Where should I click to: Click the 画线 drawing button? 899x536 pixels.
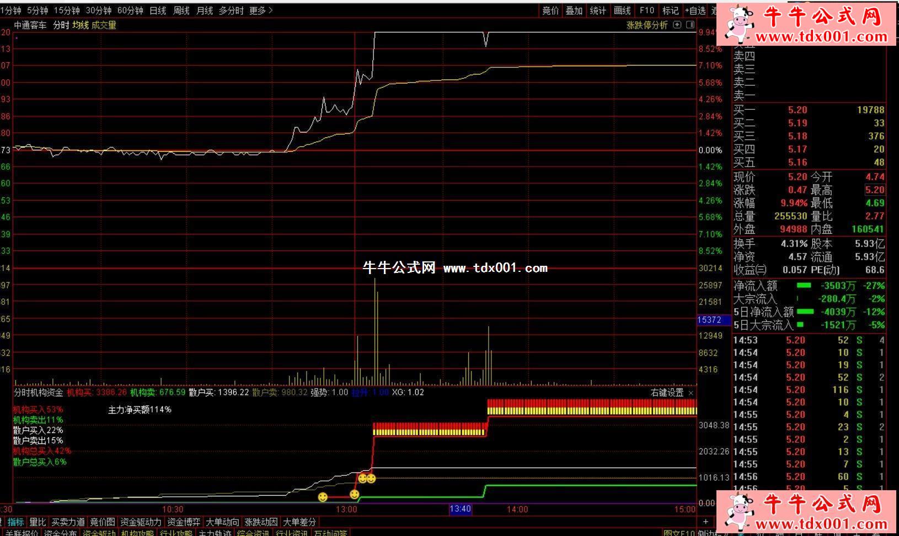pyautogui.click(x=622, y=10)
